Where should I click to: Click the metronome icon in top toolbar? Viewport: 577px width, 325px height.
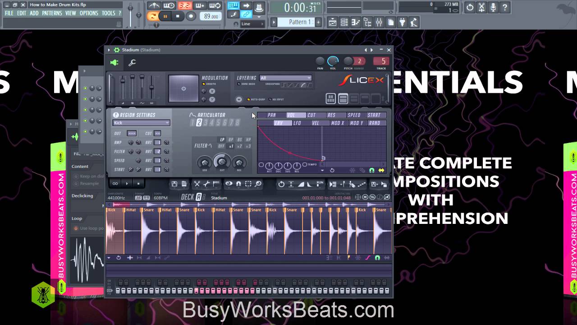coord(154,6)
